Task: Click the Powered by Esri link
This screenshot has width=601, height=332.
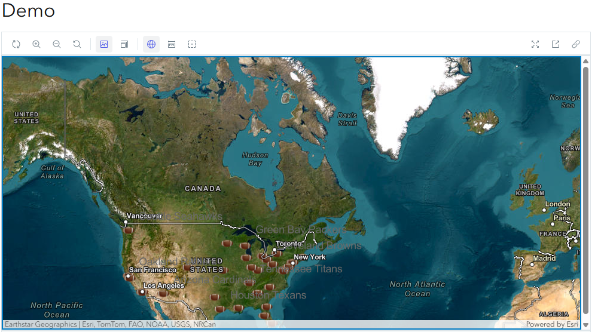Action: 552,324
